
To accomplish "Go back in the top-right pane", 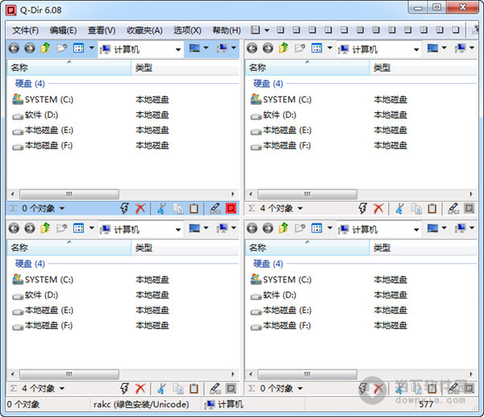I will pyautogui.click(x=252, y=48).
